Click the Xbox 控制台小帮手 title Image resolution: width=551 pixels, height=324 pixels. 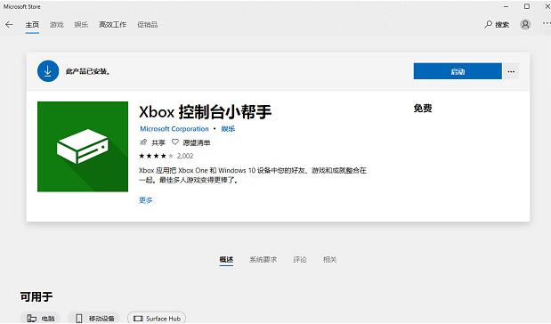pos(206,112)
